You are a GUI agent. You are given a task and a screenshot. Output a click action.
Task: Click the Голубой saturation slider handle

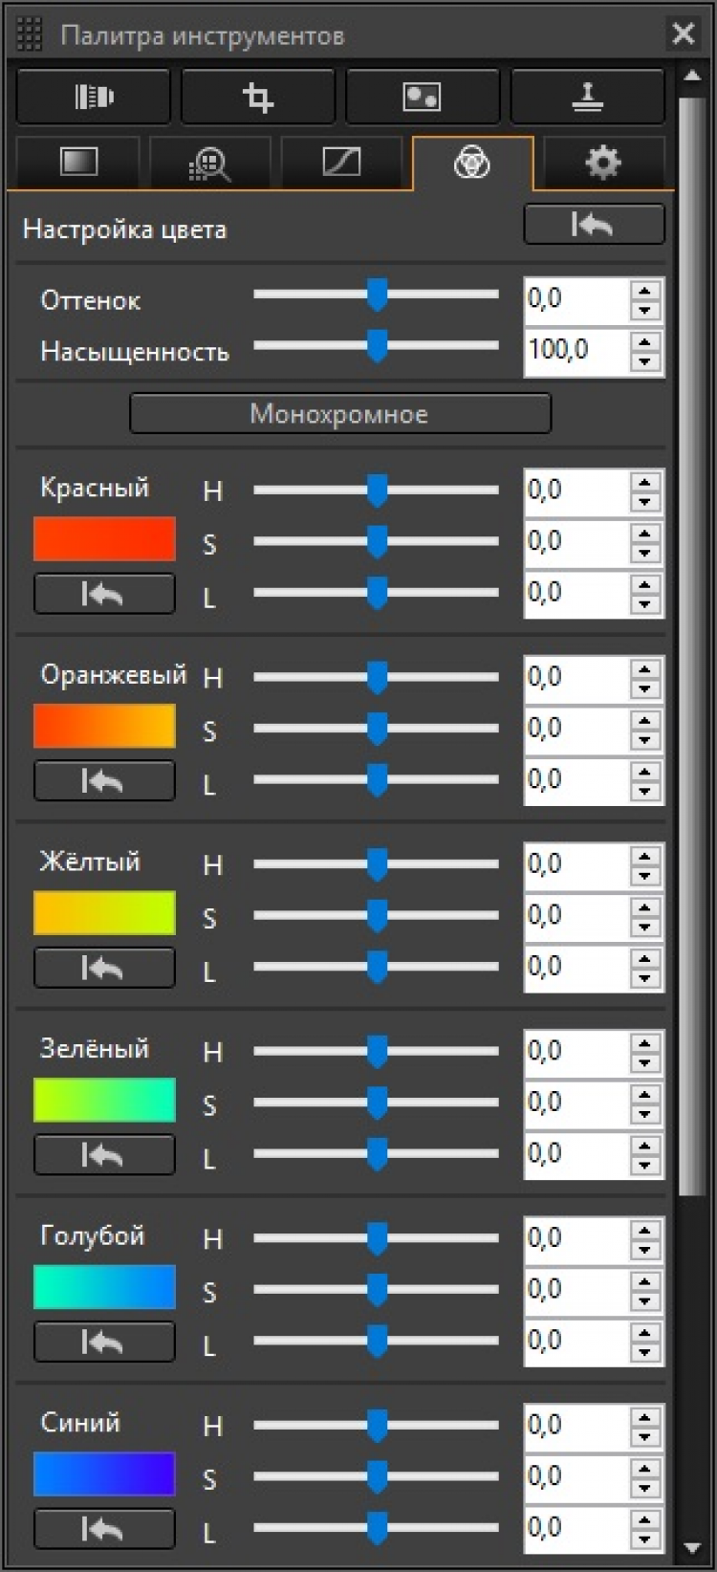[x=378, y=1288]
